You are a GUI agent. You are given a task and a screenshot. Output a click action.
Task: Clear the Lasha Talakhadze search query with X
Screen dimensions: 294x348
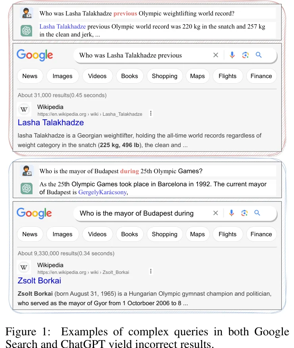click(x=215, y=55)
